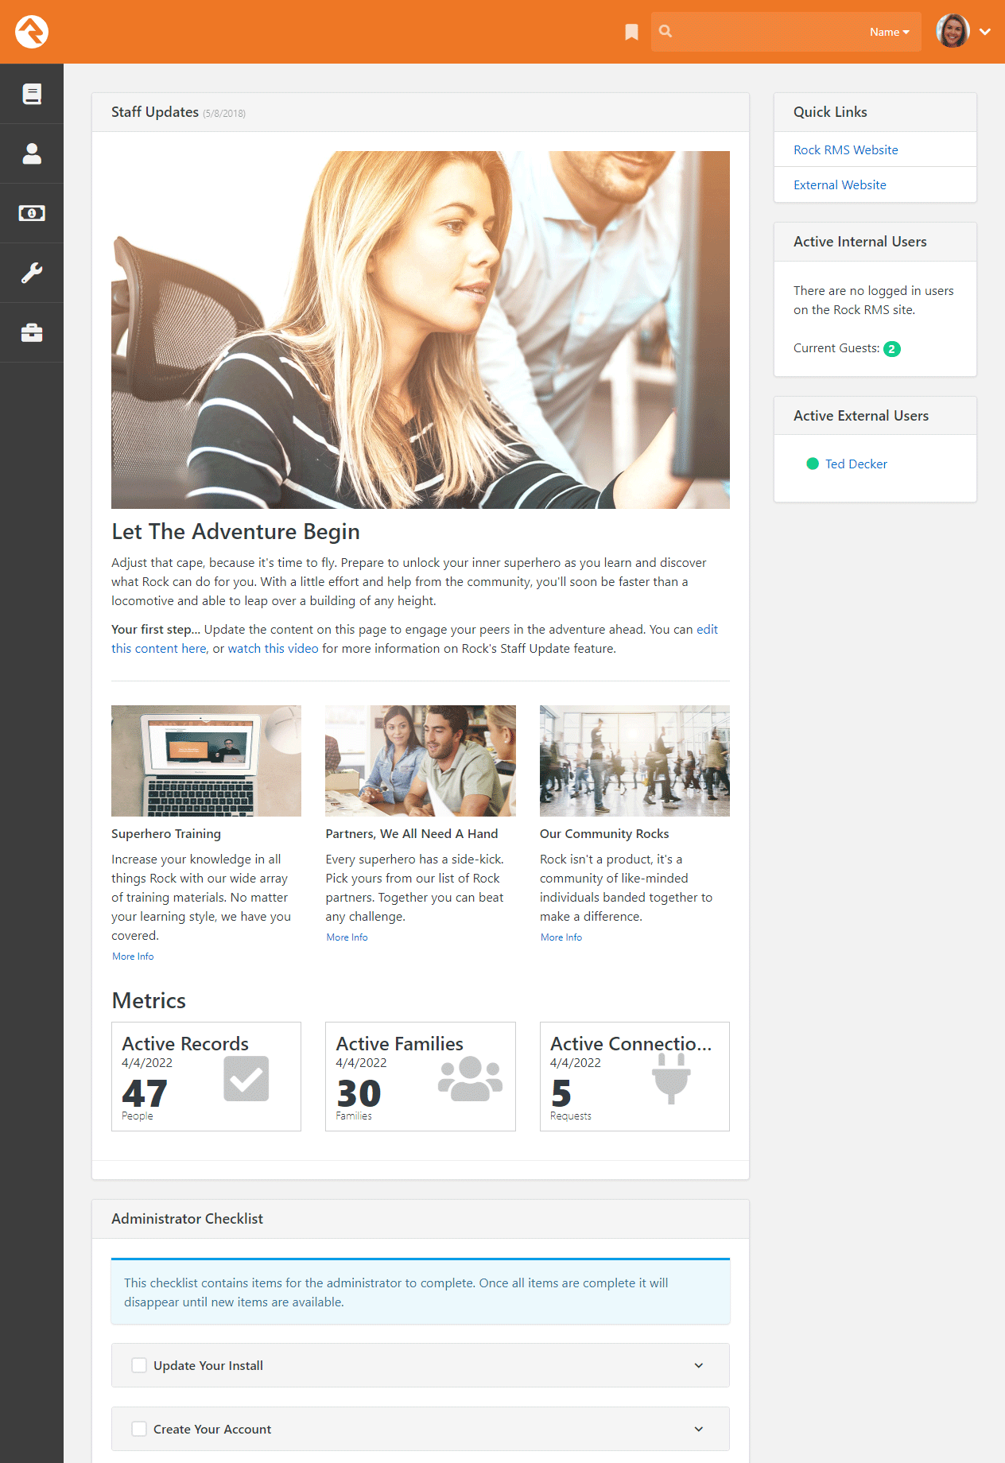This screenshot has width=1005, height=1463.
Task: Click the Current Guests badge 2
Action: (892, 349)
